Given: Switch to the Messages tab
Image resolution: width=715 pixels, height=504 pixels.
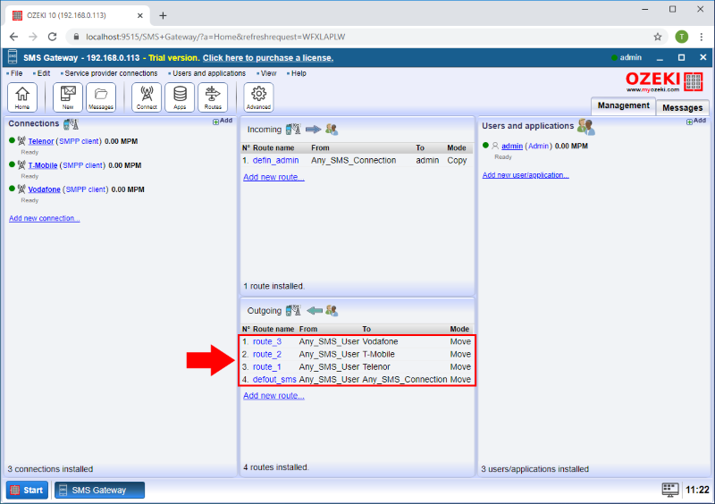Looking at the screenshot, I should click(682, 107).
